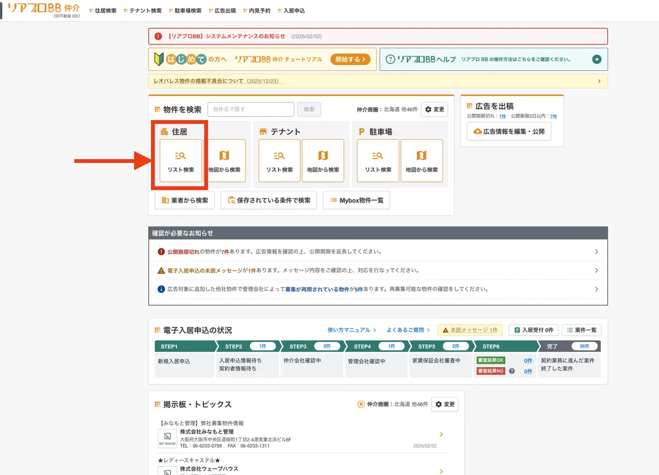Open 内見予約 in top navigation
The height and width of the screenshot is (475, 659).
point(256,10)
